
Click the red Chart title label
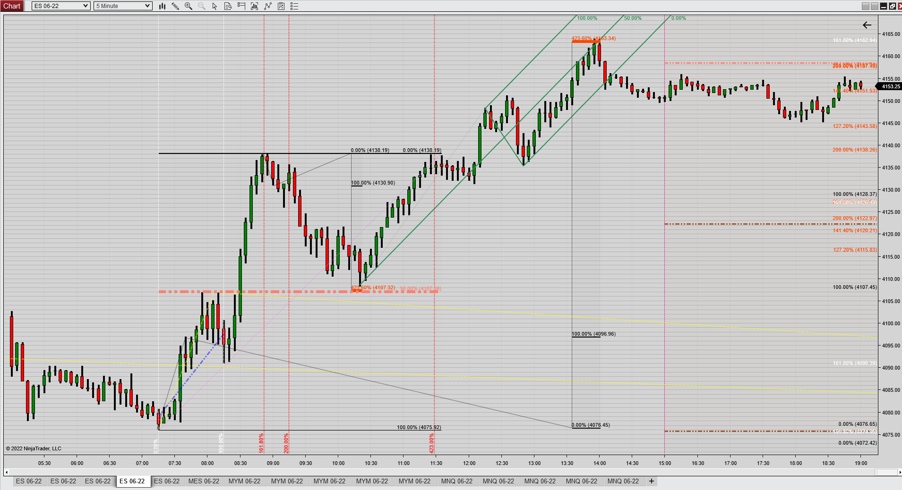pyautogui.click(x=12, y=6)
